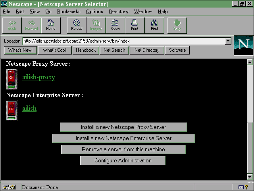Click the page scrollbar up arrow

250,62
